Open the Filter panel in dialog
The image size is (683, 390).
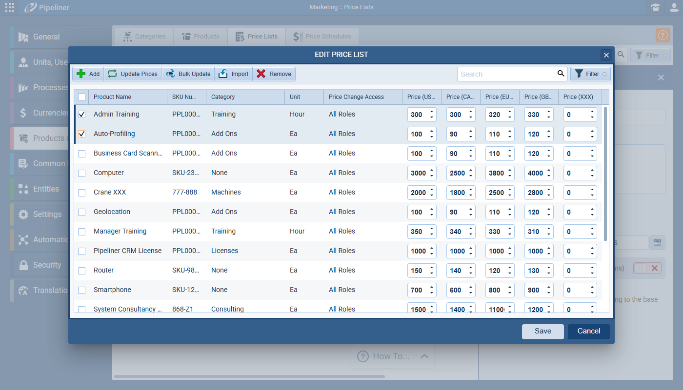pyautogui.click(x=590, y=74)
